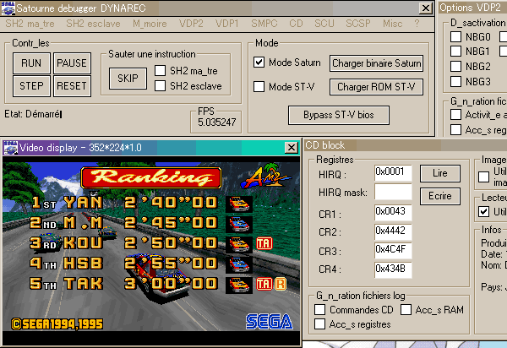Image resolution: width=507 pixels, height=348 pixels.
Task: Click the CR2 field showing 0x4442
Action: click(393, 232)
